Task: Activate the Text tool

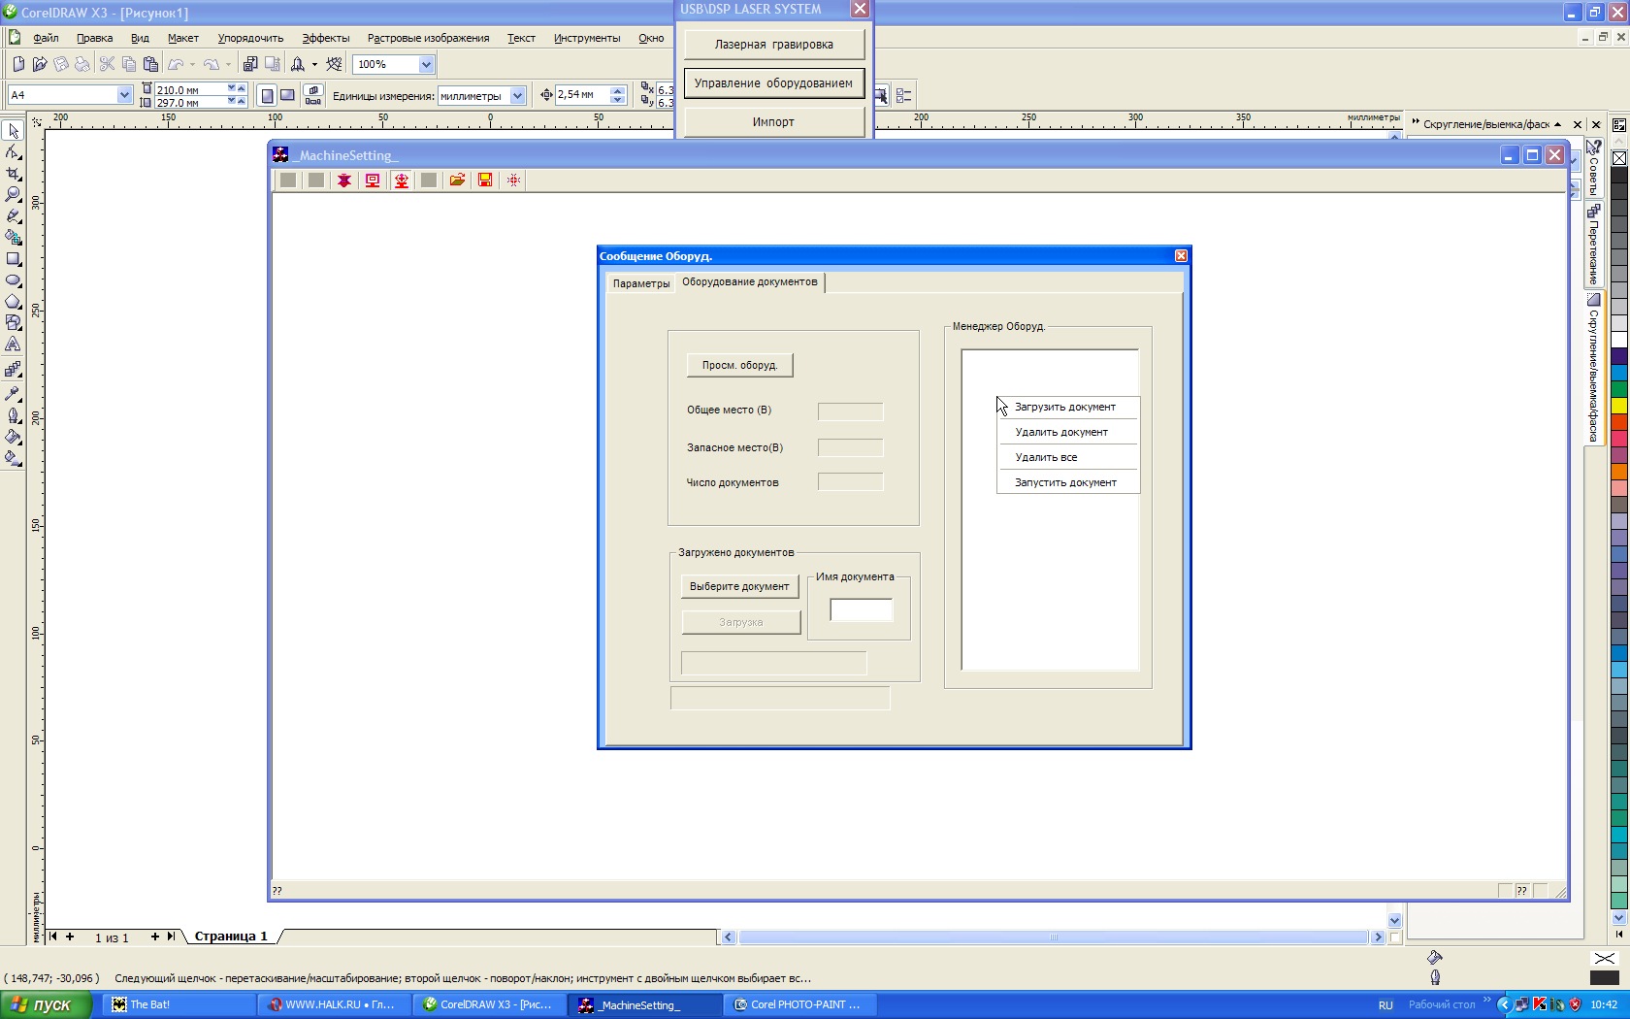Action: [14, 345]
